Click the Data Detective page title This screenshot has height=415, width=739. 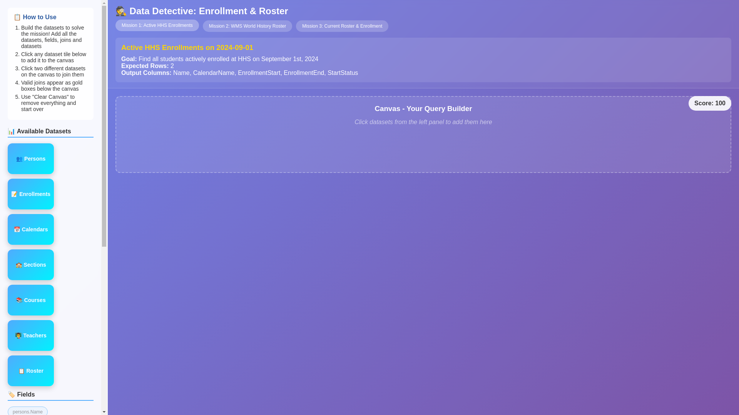point(202,11)
